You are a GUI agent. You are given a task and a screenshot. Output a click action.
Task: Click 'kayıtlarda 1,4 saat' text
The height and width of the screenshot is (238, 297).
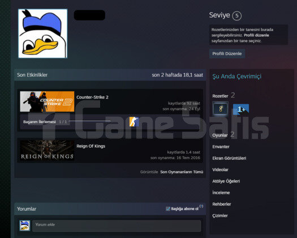point(183,152)
